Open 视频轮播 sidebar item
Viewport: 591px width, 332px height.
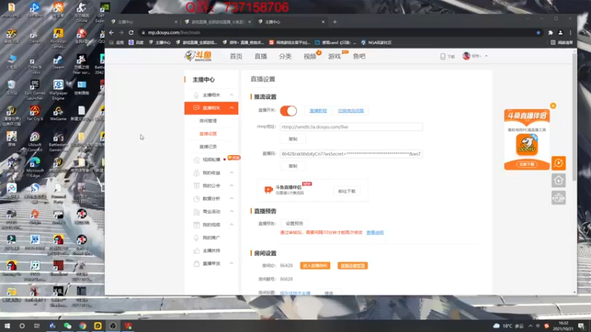(x=211, y=159)
